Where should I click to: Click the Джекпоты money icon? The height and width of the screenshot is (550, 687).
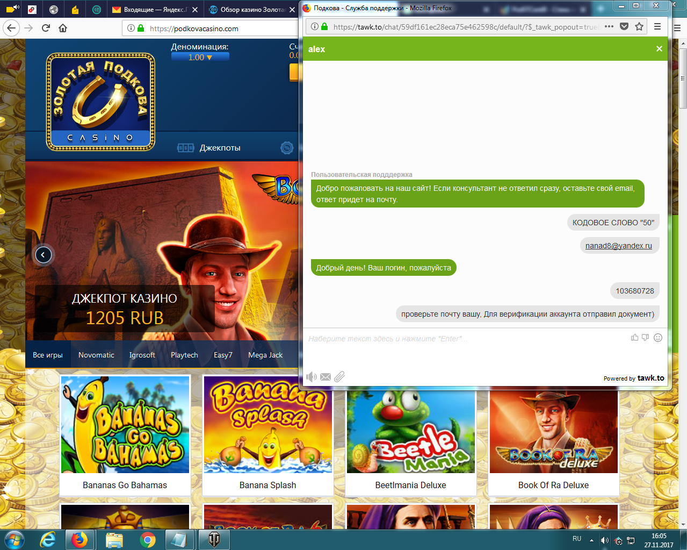coord(185,148)
